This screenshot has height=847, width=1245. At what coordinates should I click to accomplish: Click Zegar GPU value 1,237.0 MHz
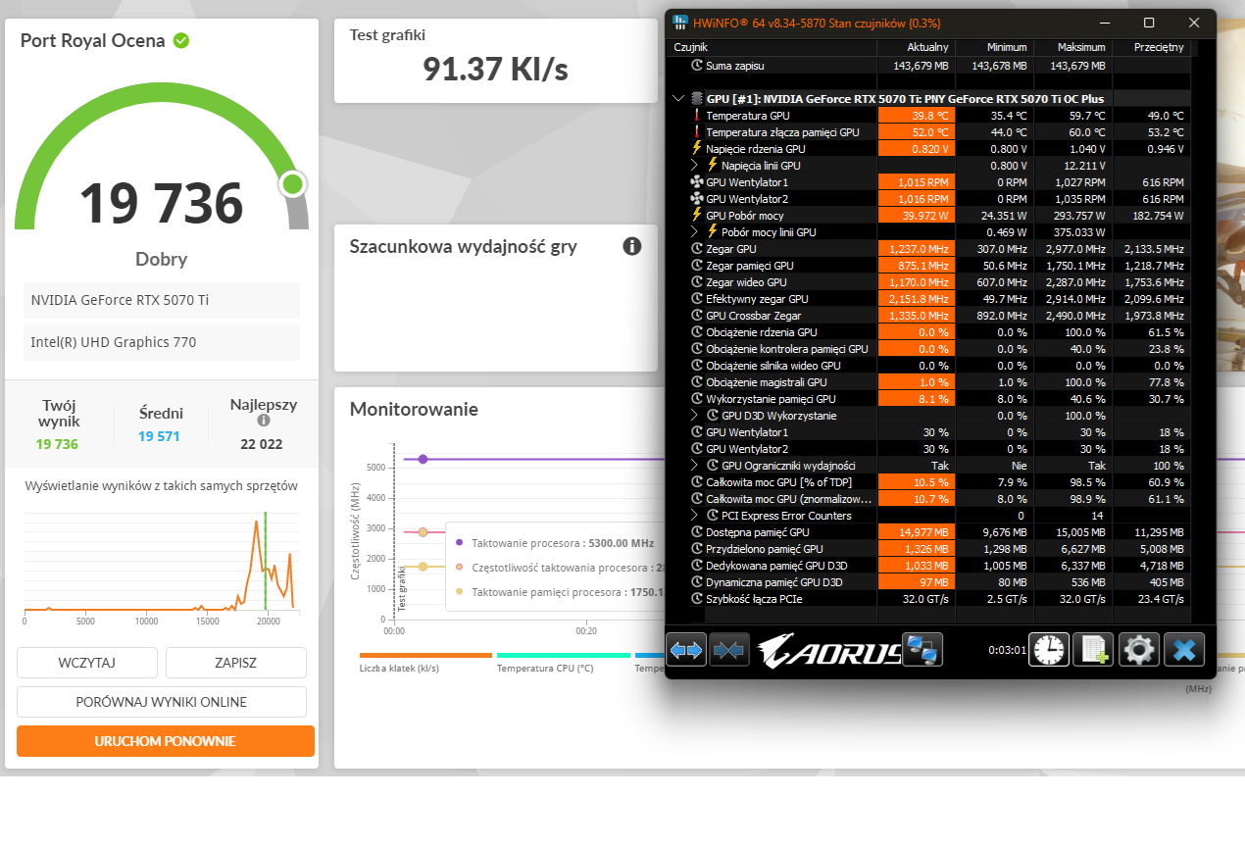tap(916, 249)
